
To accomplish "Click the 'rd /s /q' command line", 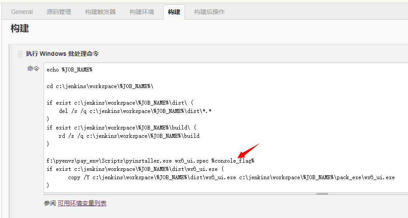I will click(129, 136).
